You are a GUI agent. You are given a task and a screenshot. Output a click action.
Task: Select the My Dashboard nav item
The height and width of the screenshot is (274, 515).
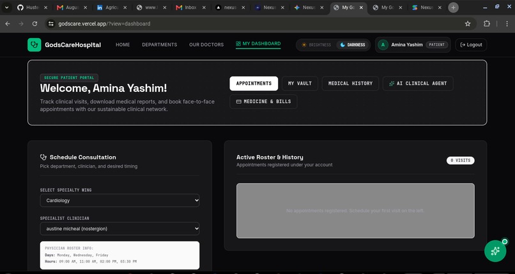(x=258, y=44)
